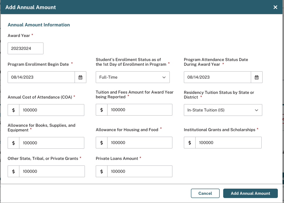Click the Private Loans Amount field

(x=140, y=171)
